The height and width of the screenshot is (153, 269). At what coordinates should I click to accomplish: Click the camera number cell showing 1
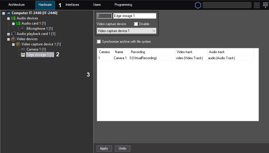tap(105, 58)
